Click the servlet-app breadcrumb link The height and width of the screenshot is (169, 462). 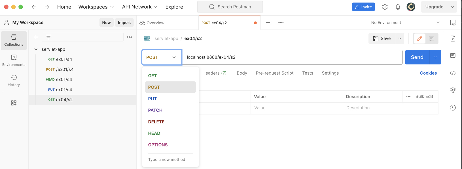pos(166,38)
